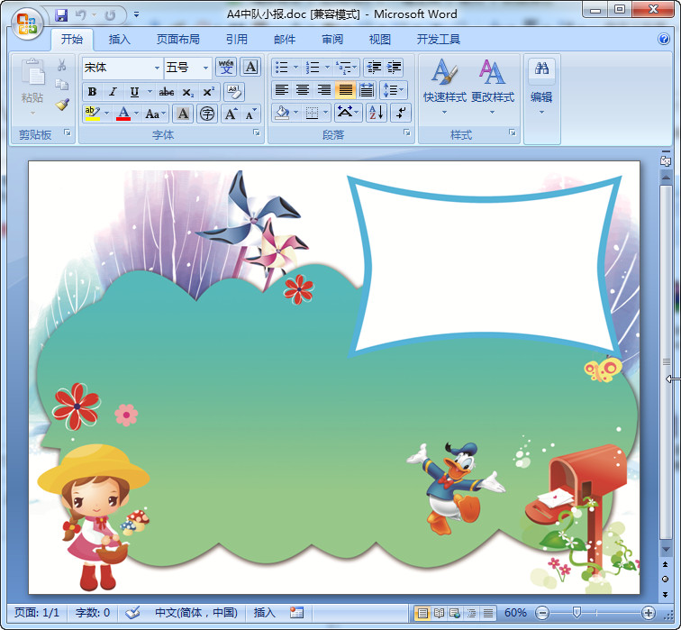Click the 60% zoom level
The height and width of the screenshot is (630, 681).
tap(515, 613)
